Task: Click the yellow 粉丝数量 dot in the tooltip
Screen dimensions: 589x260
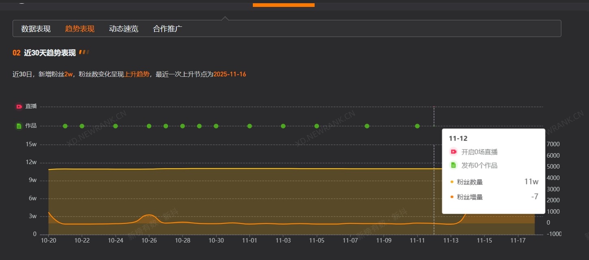Action: [x=452, y=182]
